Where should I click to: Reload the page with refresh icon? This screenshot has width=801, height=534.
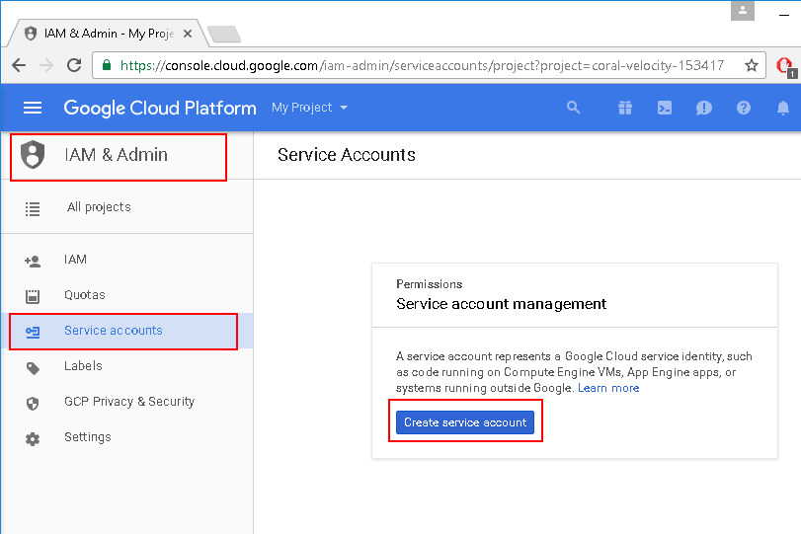[x=75, y=65]
